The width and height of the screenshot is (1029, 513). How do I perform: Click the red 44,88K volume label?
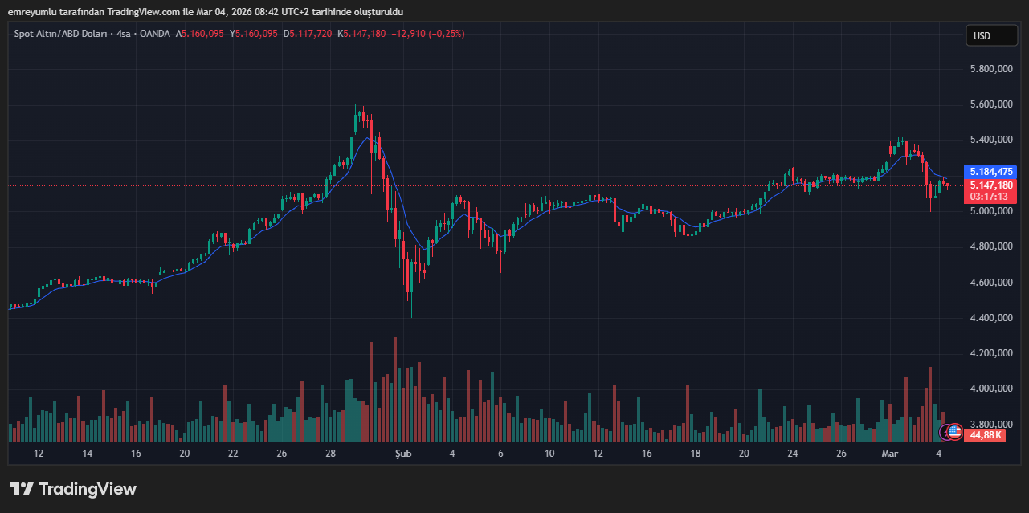coord(986,434)
